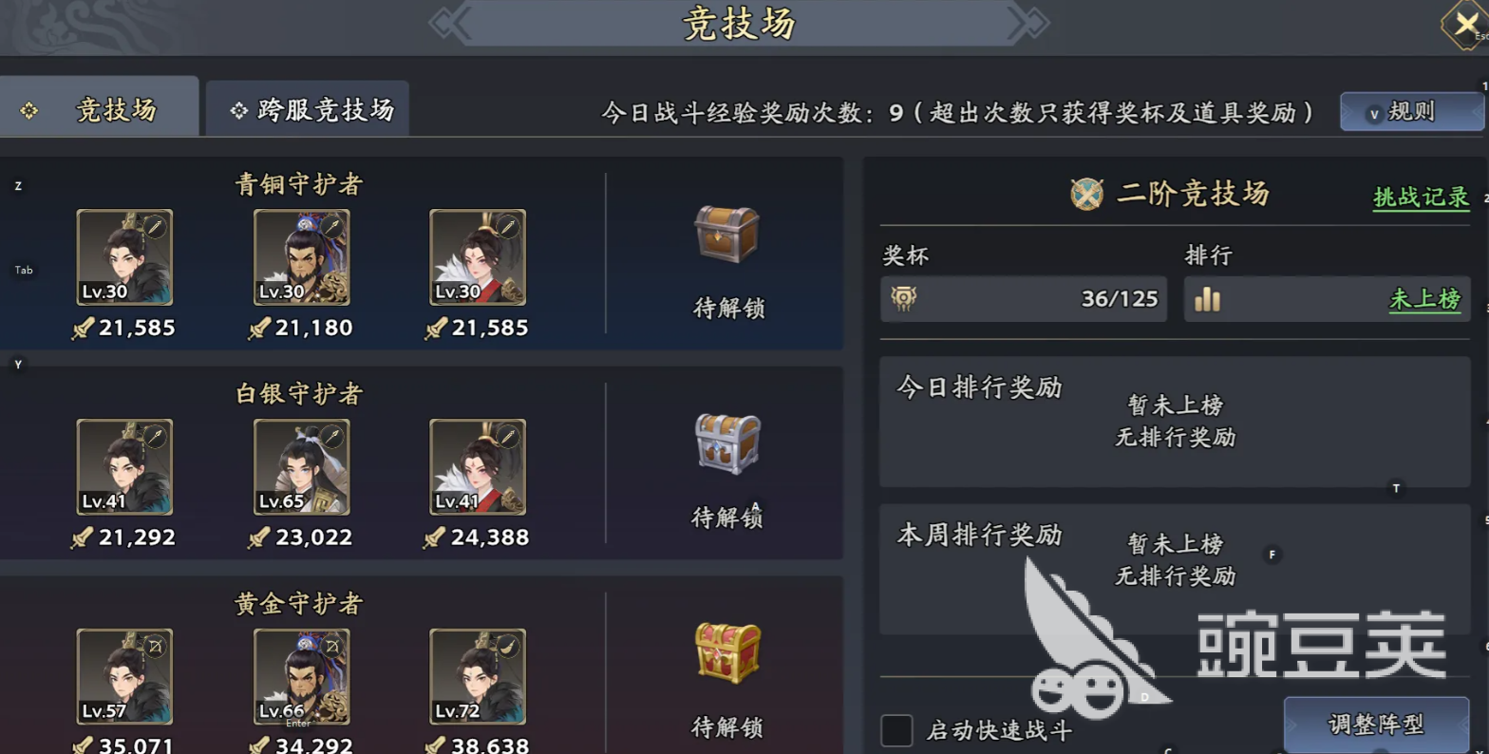Select the Lv.65 hero in Silver Guardian
Image resolution: width=1489 pixels, height=754 pixels.
[301, 466]
